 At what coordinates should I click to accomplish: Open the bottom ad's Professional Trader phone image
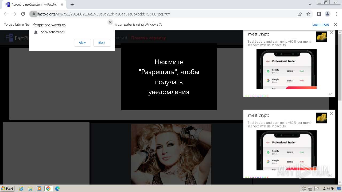click(286, 150)
